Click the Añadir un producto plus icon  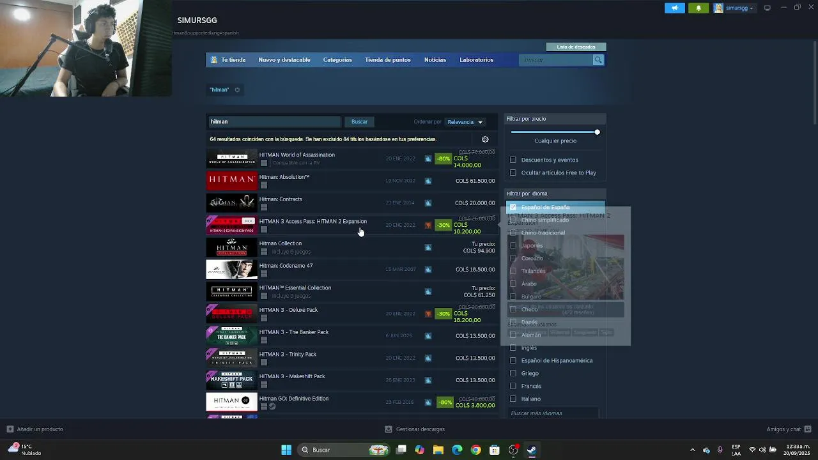(x=10, y=429)
